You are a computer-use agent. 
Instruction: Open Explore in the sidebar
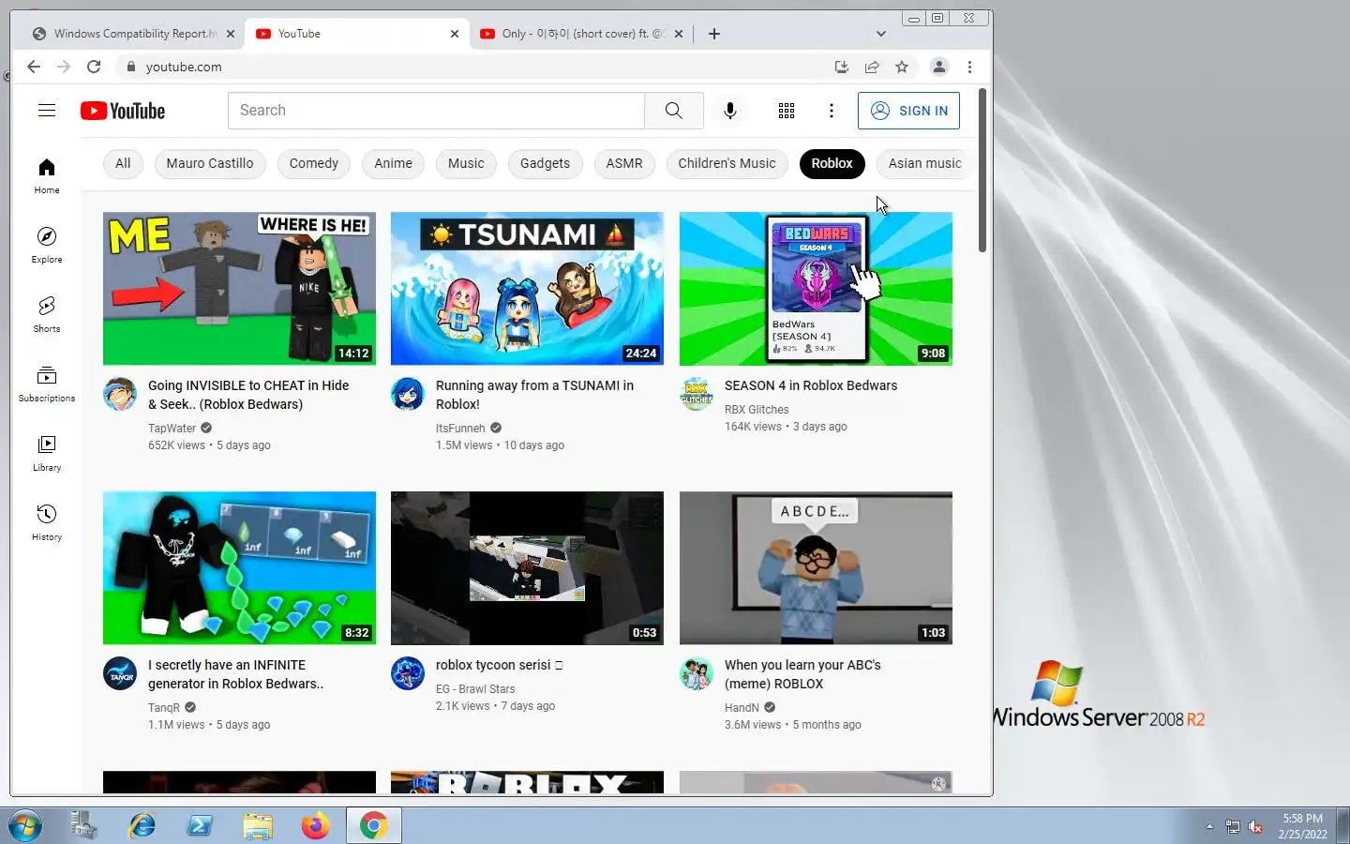point(47,246)
